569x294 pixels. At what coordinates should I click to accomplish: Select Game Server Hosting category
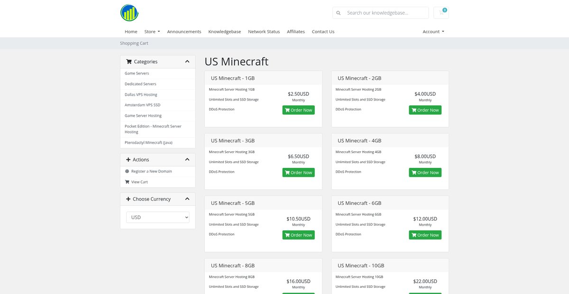[157, 116]
